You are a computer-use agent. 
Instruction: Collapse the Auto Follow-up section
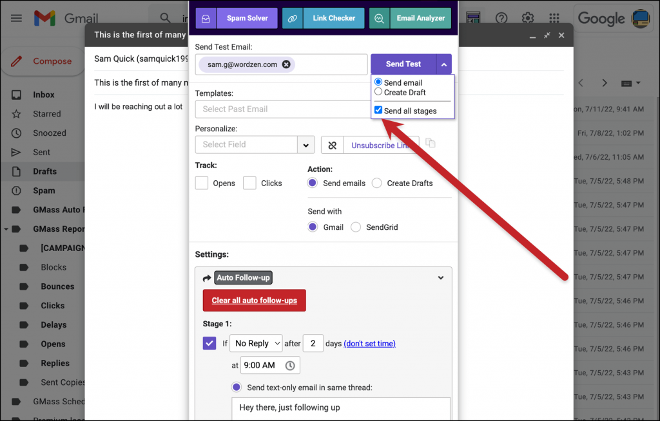(x=441, y=277)
